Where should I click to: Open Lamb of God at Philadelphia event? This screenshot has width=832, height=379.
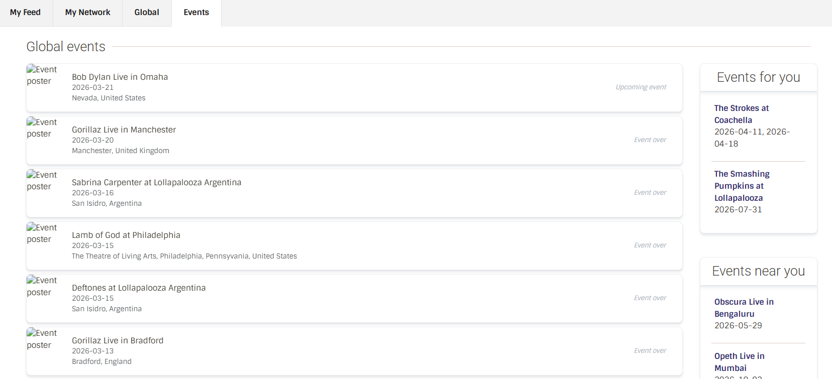click(126, 235)
